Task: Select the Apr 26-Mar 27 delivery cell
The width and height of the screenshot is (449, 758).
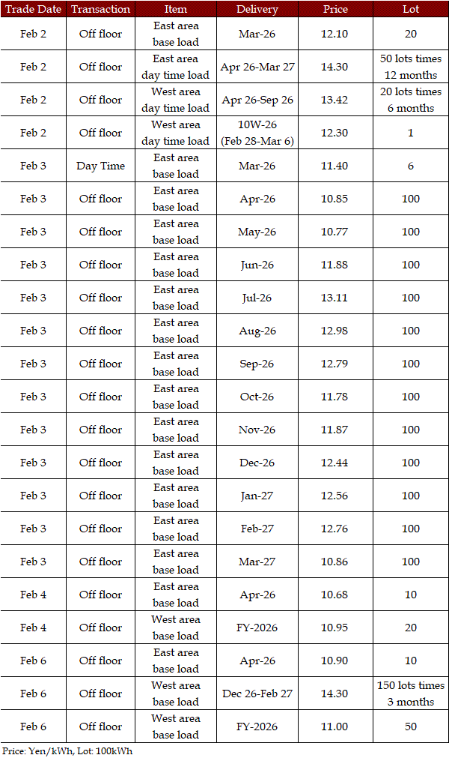Action: click(x=257, y=67)
